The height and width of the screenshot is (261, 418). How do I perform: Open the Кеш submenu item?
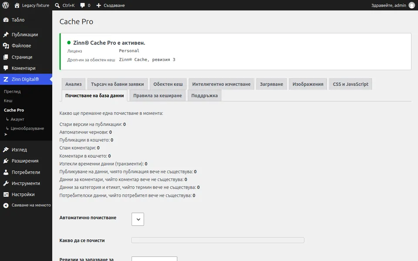8,100
